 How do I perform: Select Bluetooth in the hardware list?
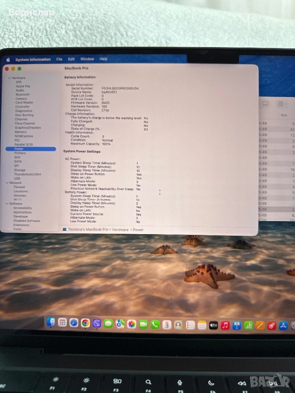pyautogui.click(x=23, y=95)
